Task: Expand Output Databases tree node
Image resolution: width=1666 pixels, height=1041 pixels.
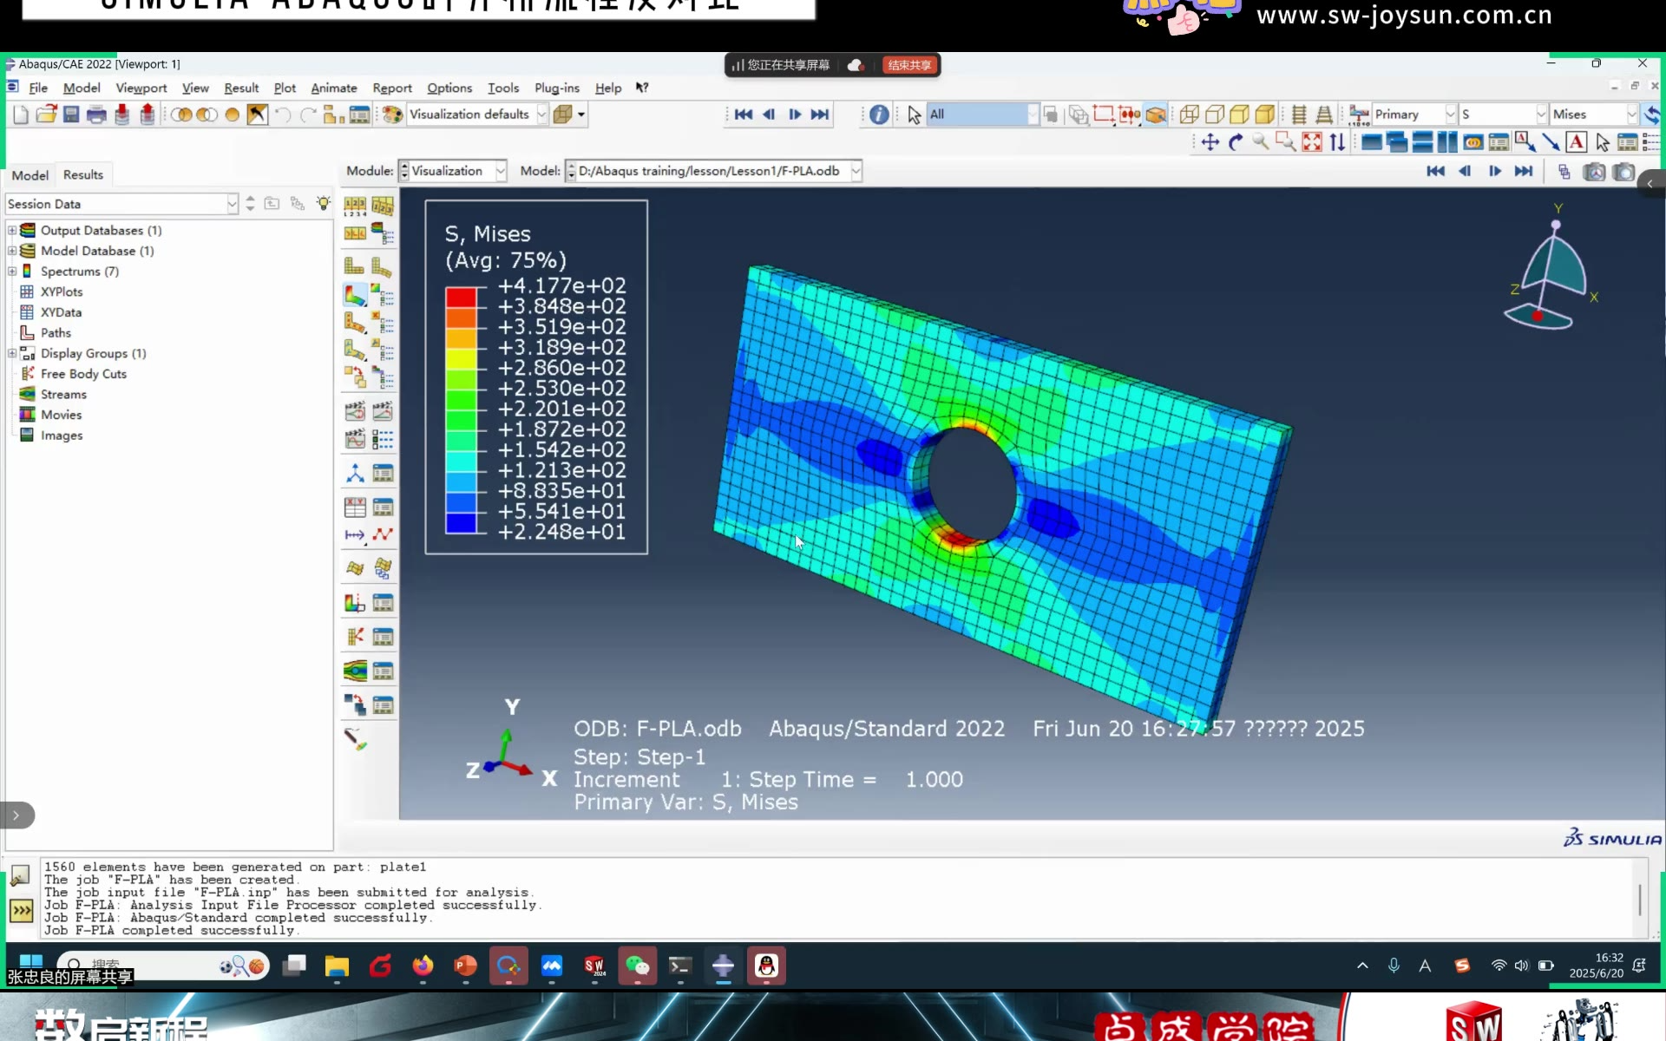Action: coord(12,230)
